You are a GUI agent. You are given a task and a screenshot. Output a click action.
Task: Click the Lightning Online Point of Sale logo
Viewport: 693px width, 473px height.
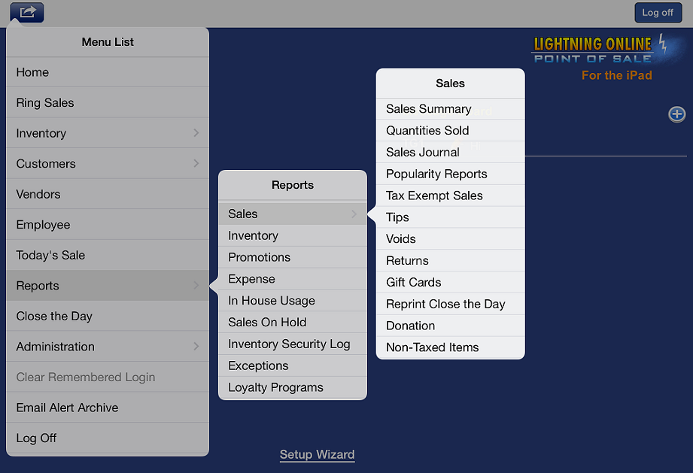[x=591, y=54]
